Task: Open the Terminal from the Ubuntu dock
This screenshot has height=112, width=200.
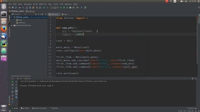Action: point(4,14)
